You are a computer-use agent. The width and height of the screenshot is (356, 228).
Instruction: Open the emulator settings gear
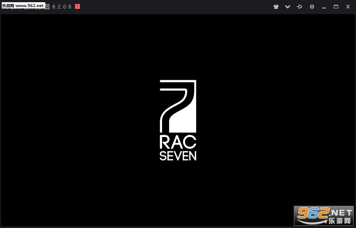point(312,7)
